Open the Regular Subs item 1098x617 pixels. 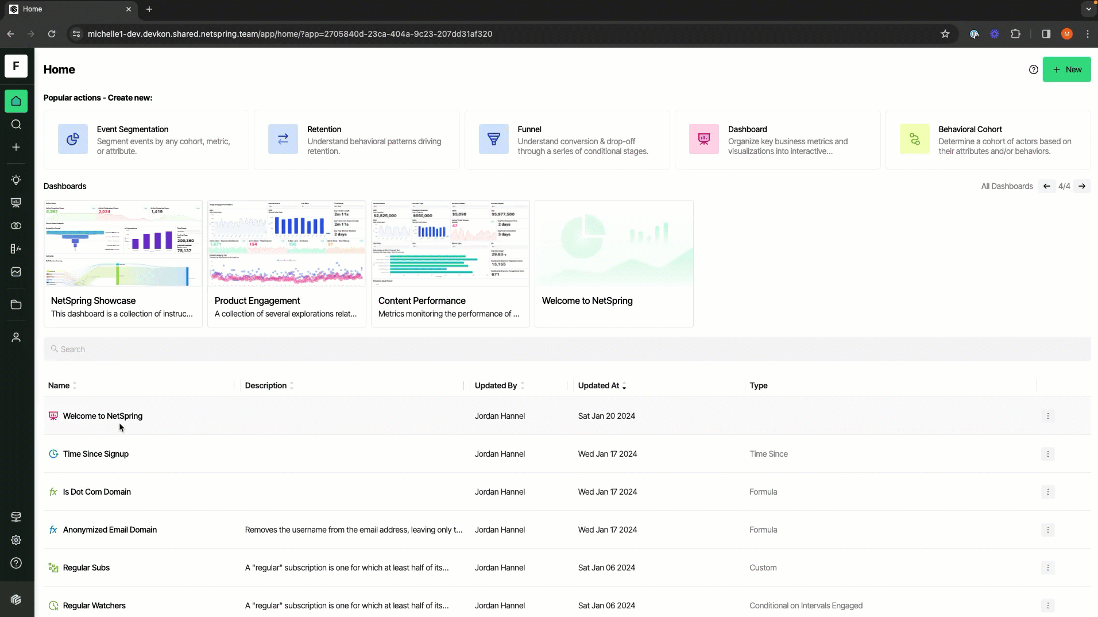[x=86, y=568]
